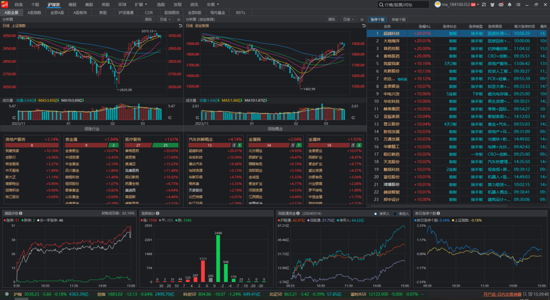This screenshot has width=550, height=300.
Task: Switch list to 炸板个股
Action: pos(398,20)
